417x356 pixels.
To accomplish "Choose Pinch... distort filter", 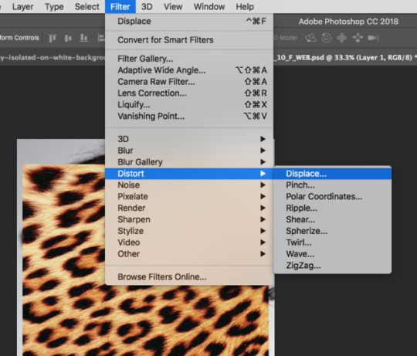I will click(332, 185).
